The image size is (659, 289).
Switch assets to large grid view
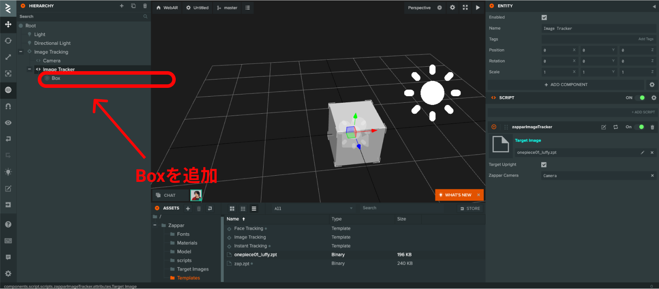[232, 208]
